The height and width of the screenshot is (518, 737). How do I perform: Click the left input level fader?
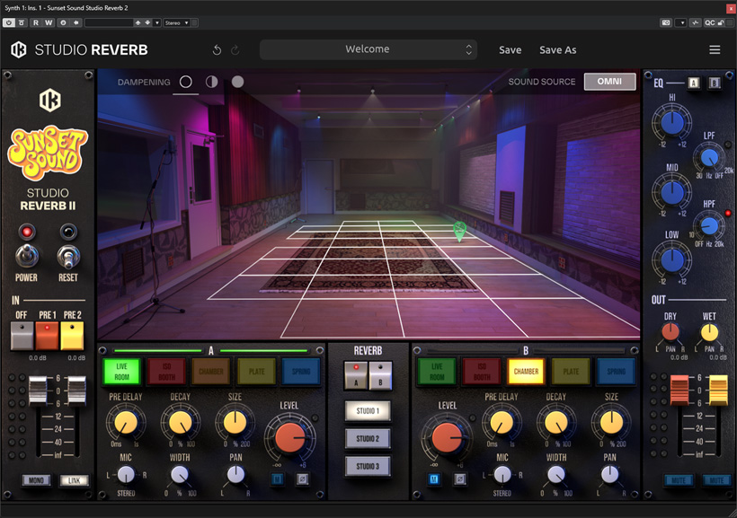(x=38, y=391)
